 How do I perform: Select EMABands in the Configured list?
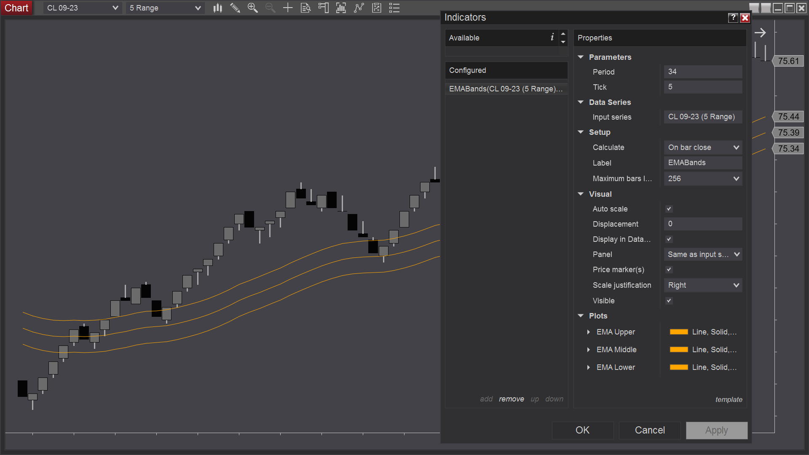coord(506,89)
